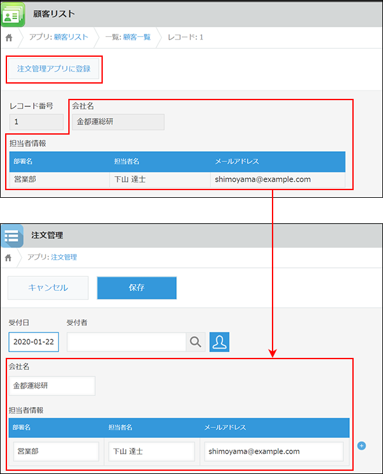This screenshot has height=474, width=383.
Task: Click レコード: 1 breadcrumb text
Action: tap(186, 37)
